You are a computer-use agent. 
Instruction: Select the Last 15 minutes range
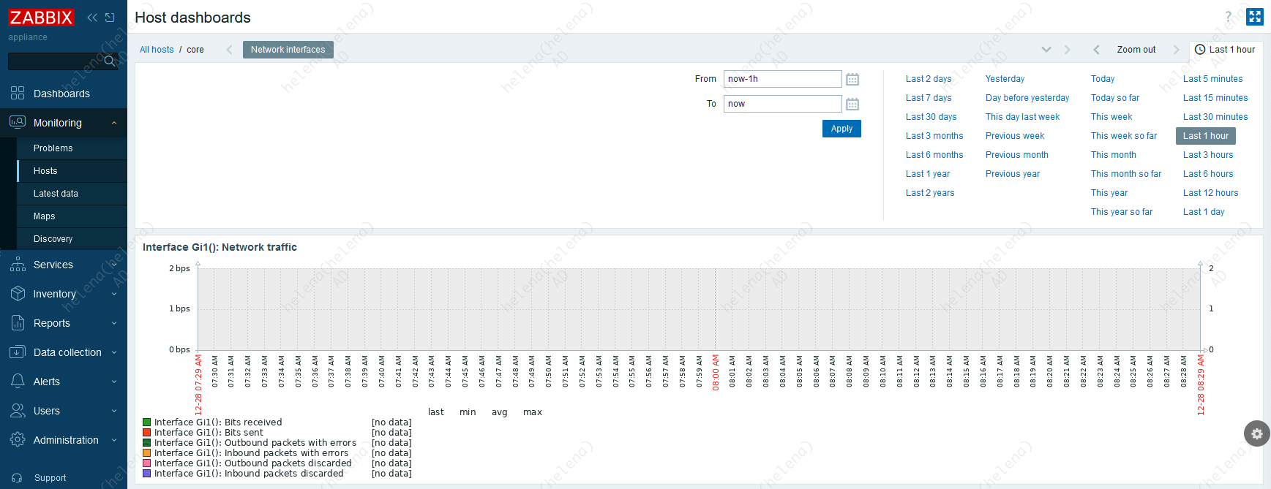pos(1215,98)
